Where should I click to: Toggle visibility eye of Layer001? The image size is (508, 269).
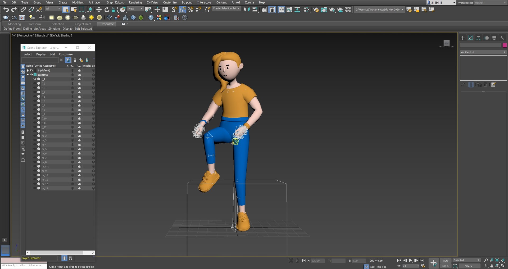pyautogui.click(x=31, y=75)
